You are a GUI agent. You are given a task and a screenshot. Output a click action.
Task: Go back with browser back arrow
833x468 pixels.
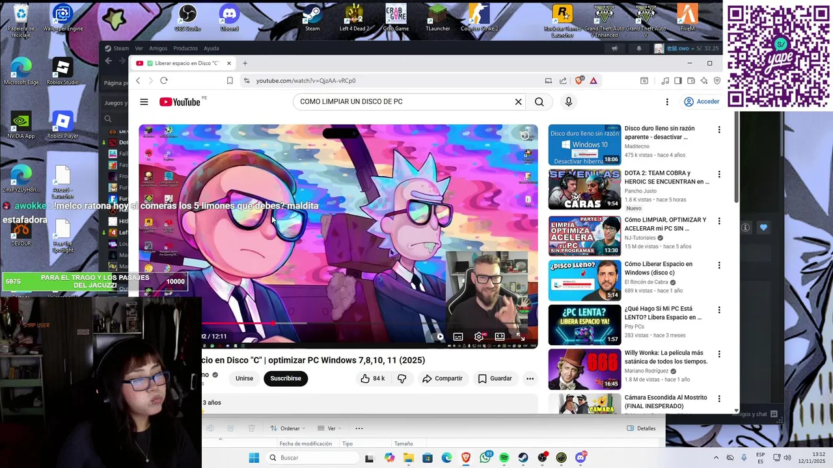click(x=138, y=81)
